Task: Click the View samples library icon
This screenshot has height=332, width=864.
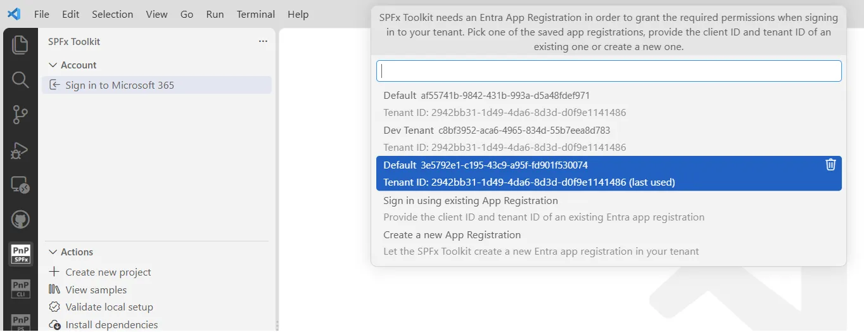Action: 54,290
